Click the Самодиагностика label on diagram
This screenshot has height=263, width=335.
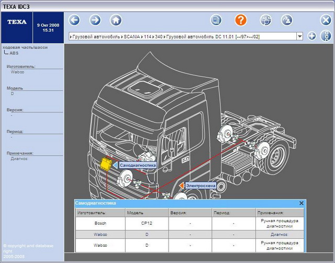[138, 165]
